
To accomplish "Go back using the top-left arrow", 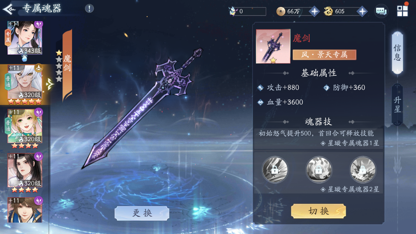I will (9, 9).
